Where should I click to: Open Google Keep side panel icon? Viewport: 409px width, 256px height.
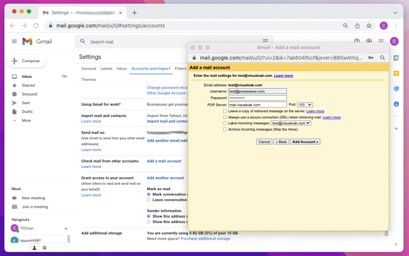click(396, 73)
